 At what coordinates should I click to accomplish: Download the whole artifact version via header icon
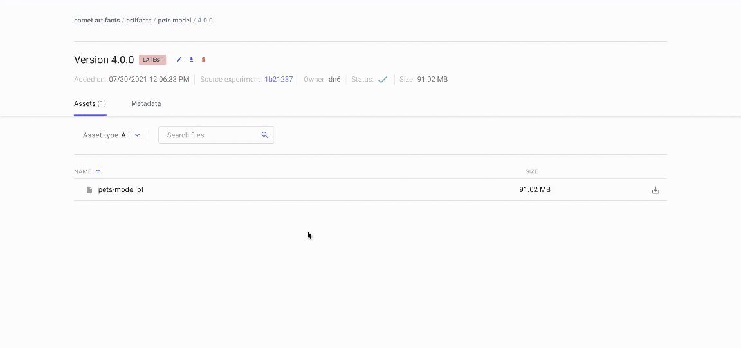coord(191,60)
